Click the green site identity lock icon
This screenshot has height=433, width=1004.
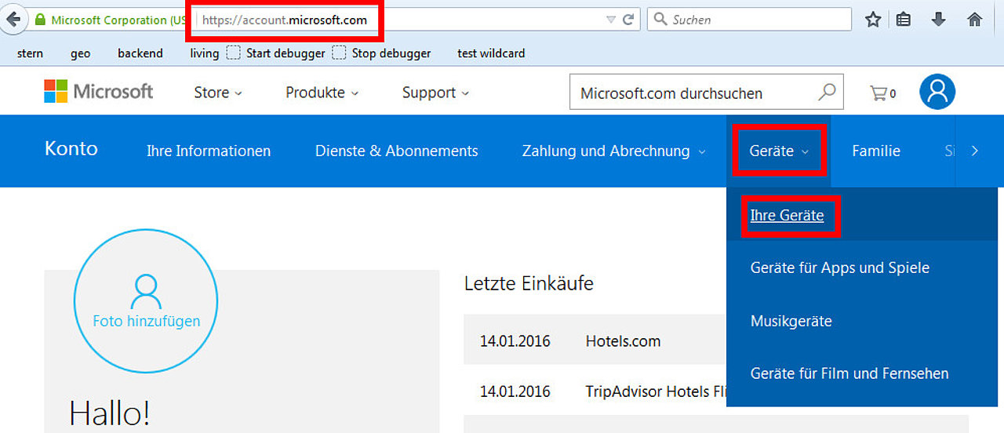[39, 20]
